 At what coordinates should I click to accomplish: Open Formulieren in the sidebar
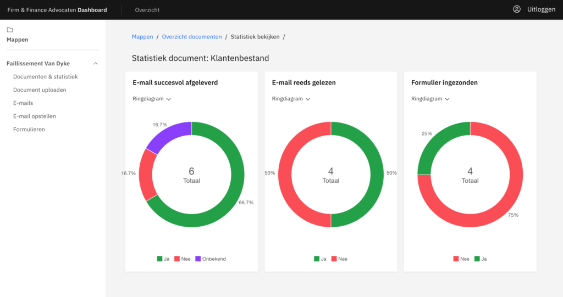29,130
